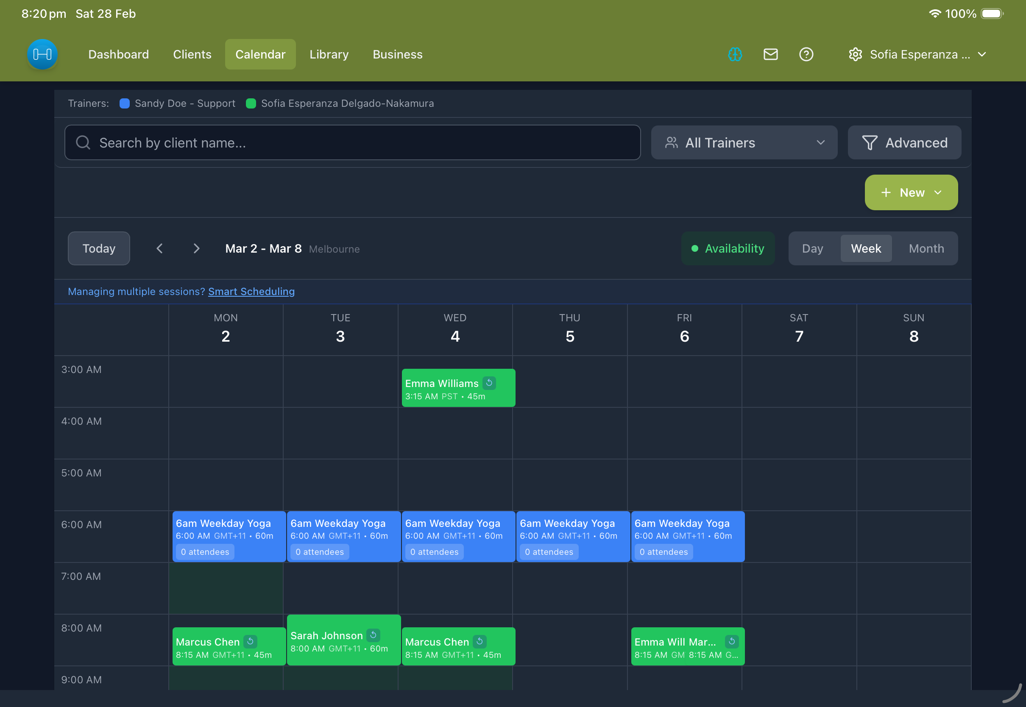Screen dimensions: 1026x707
Task: Open the AI brain assistant icon
Action: tap(735, 54)
